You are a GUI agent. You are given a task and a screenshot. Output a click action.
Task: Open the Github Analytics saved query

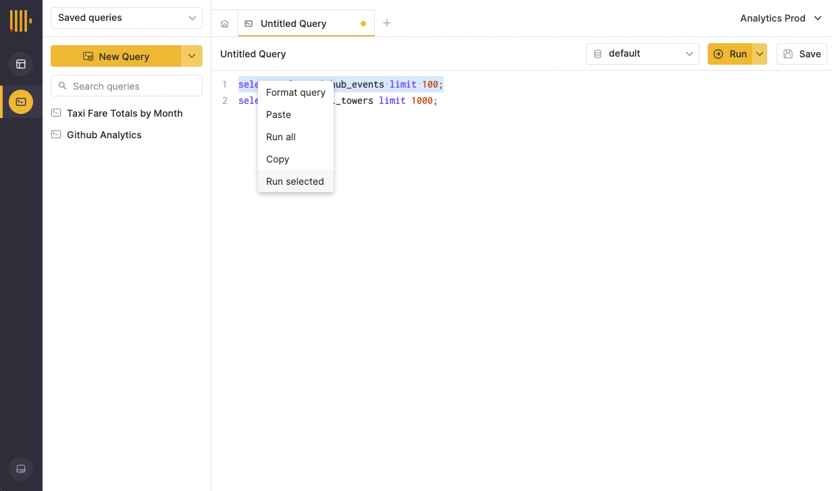point(103,135)
